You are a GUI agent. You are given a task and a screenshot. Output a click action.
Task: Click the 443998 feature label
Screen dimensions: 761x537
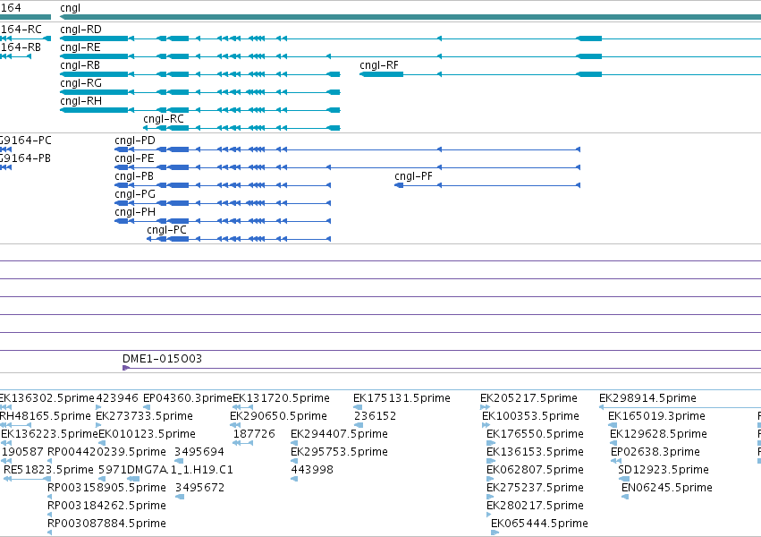point(312,471)
